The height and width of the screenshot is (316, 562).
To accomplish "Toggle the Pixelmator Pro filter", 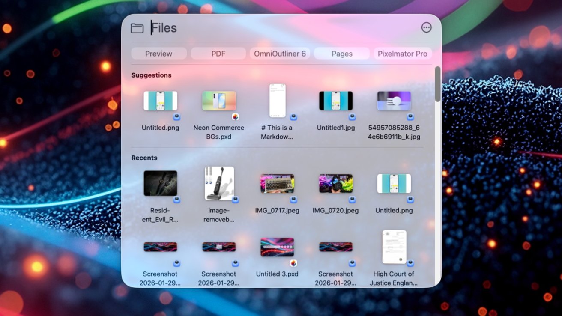I will (402, 53).
